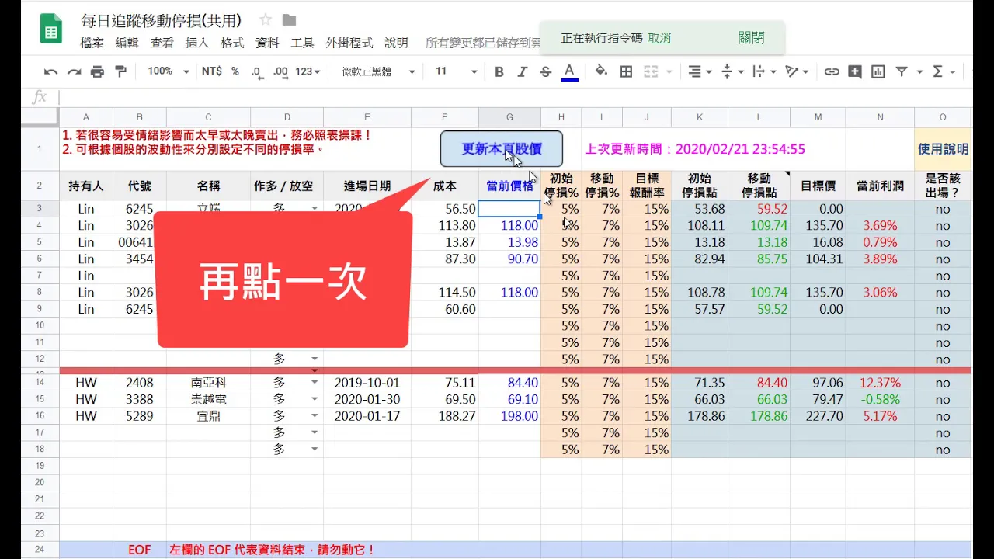Viewport: 994px width, 559px height.
Task: Click 關閉 in the script notification
Action: pos(751,38)
